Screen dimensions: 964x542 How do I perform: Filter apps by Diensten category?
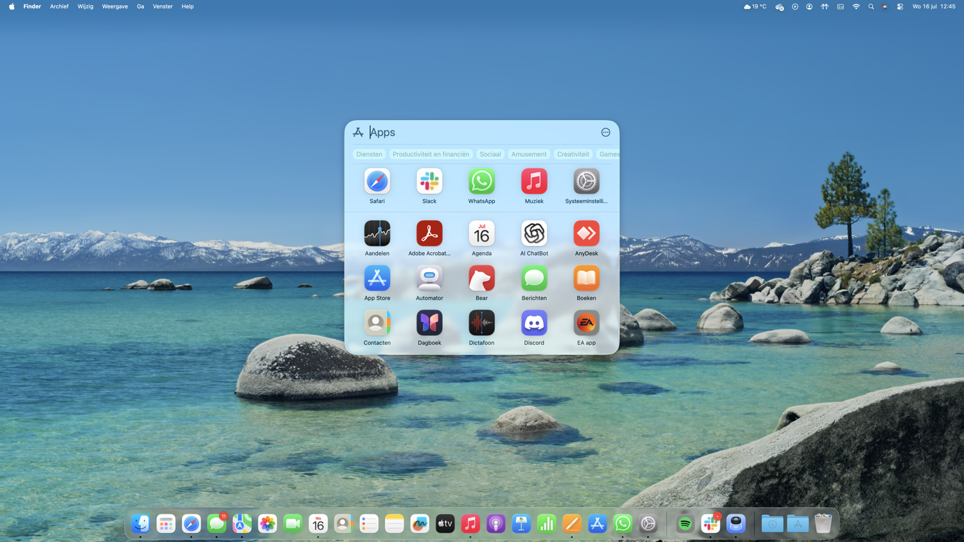coord(369,154)
